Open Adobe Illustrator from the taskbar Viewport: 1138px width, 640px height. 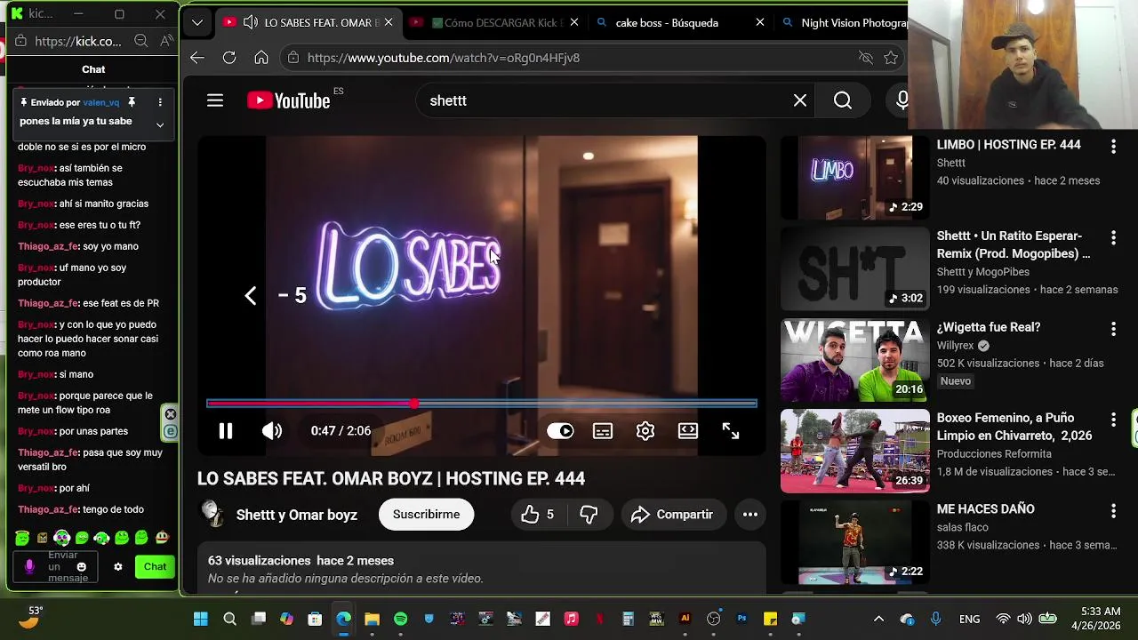685,619
